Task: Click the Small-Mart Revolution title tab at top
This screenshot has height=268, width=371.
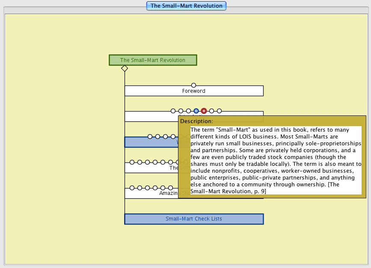Action: [186, 6]
